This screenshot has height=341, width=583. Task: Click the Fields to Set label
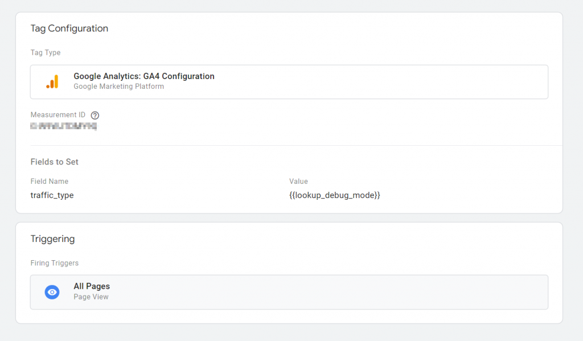tap(54, 162)
